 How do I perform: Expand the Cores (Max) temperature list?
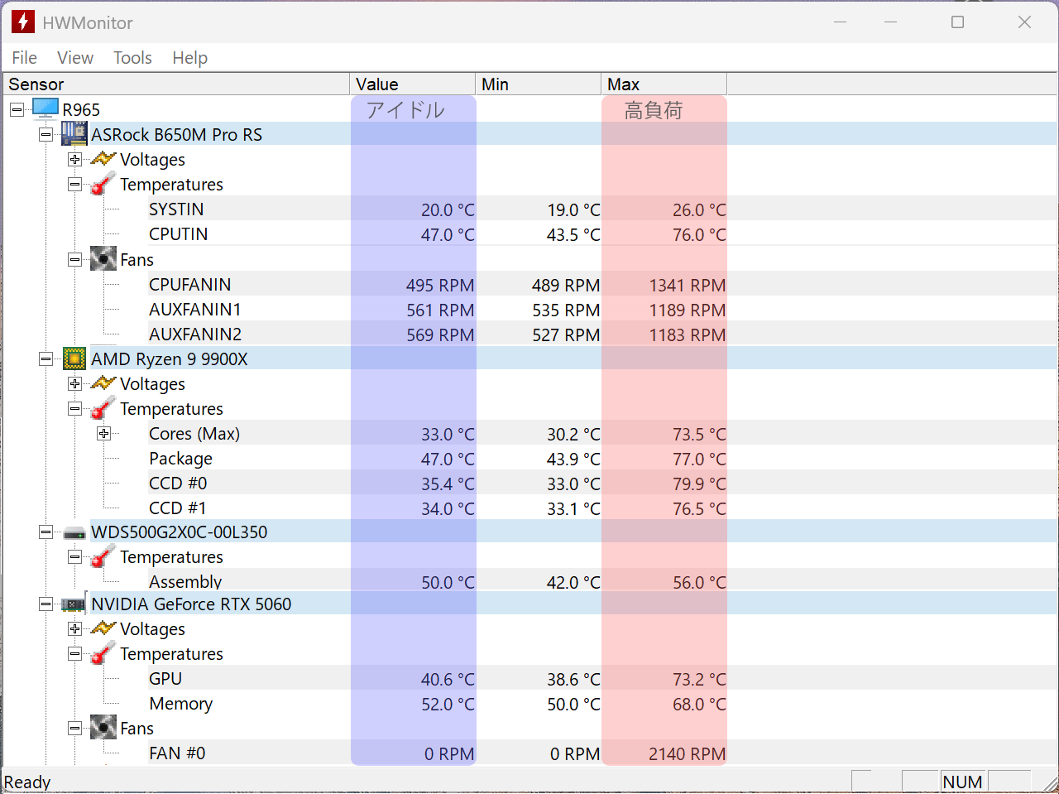pyautogui.click(x=104, y=434)
